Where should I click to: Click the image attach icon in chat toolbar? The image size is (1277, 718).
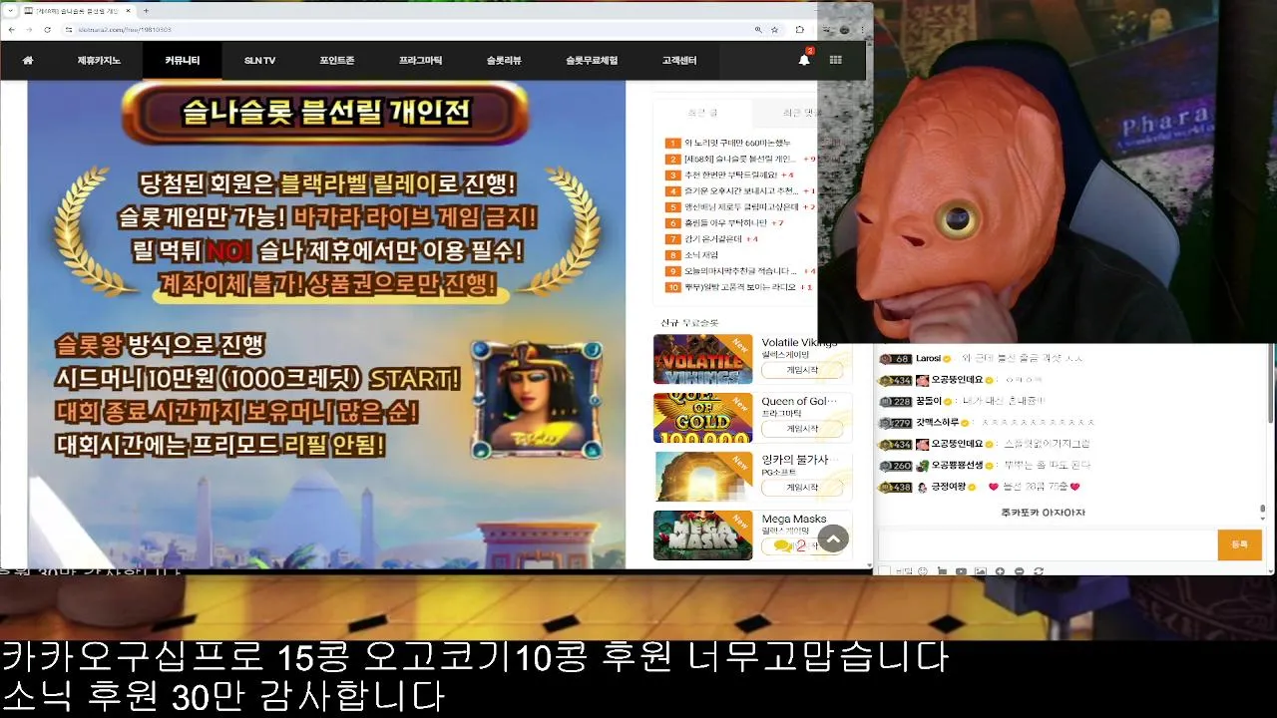(x=981, y=571)
